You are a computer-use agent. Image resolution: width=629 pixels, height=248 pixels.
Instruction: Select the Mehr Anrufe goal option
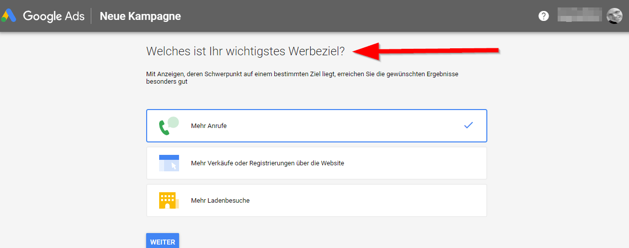(x=317, y=126)
